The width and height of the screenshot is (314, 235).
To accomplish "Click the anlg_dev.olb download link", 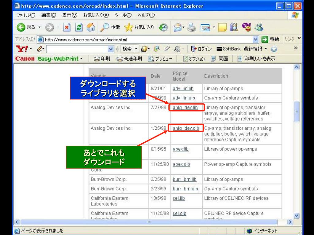I will click(x=186, y=128).
